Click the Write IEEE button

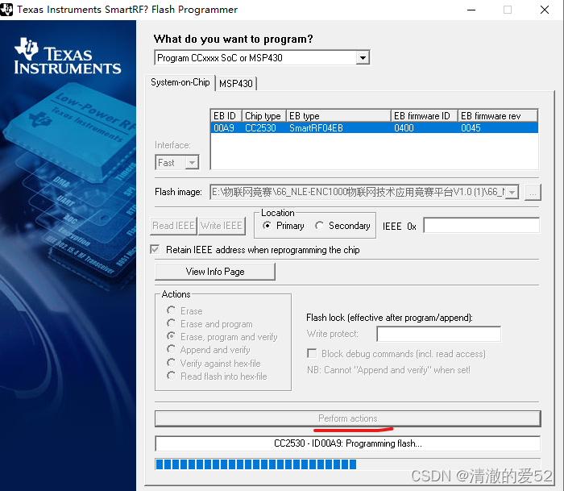click(222, 226)
